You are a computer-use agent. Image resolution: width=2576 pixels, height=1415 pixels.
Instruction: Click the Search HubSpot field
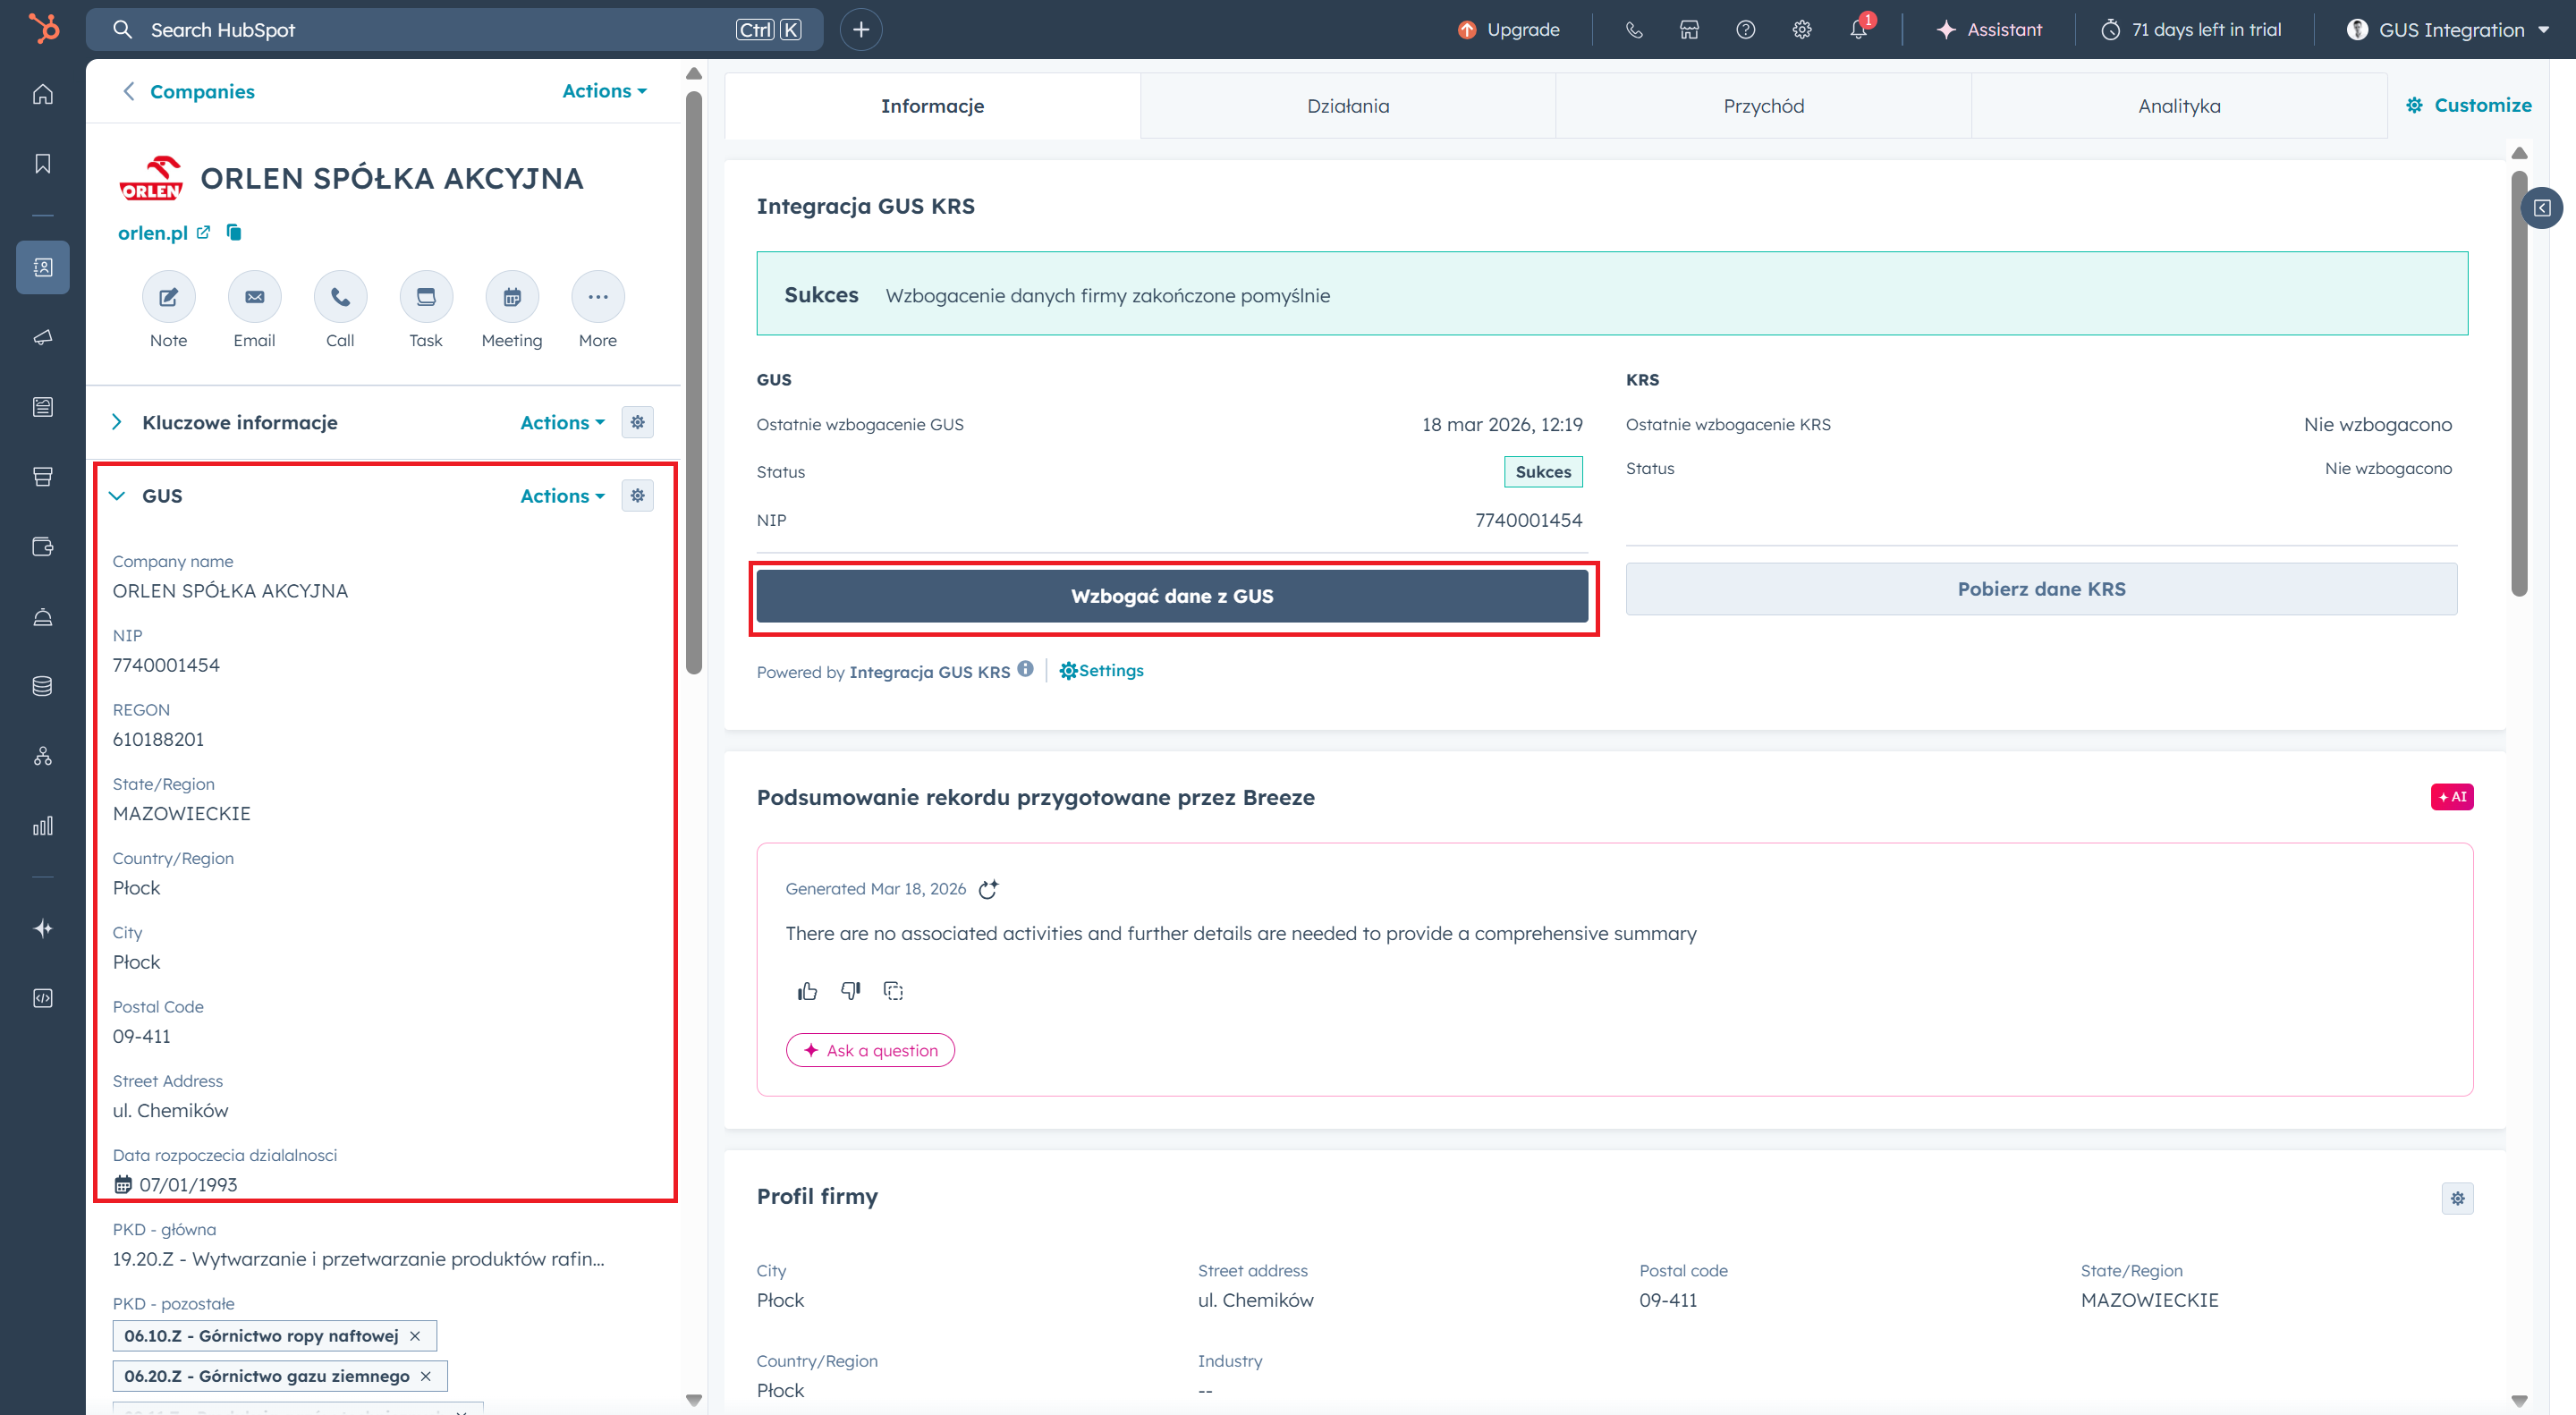pos(455,30)
